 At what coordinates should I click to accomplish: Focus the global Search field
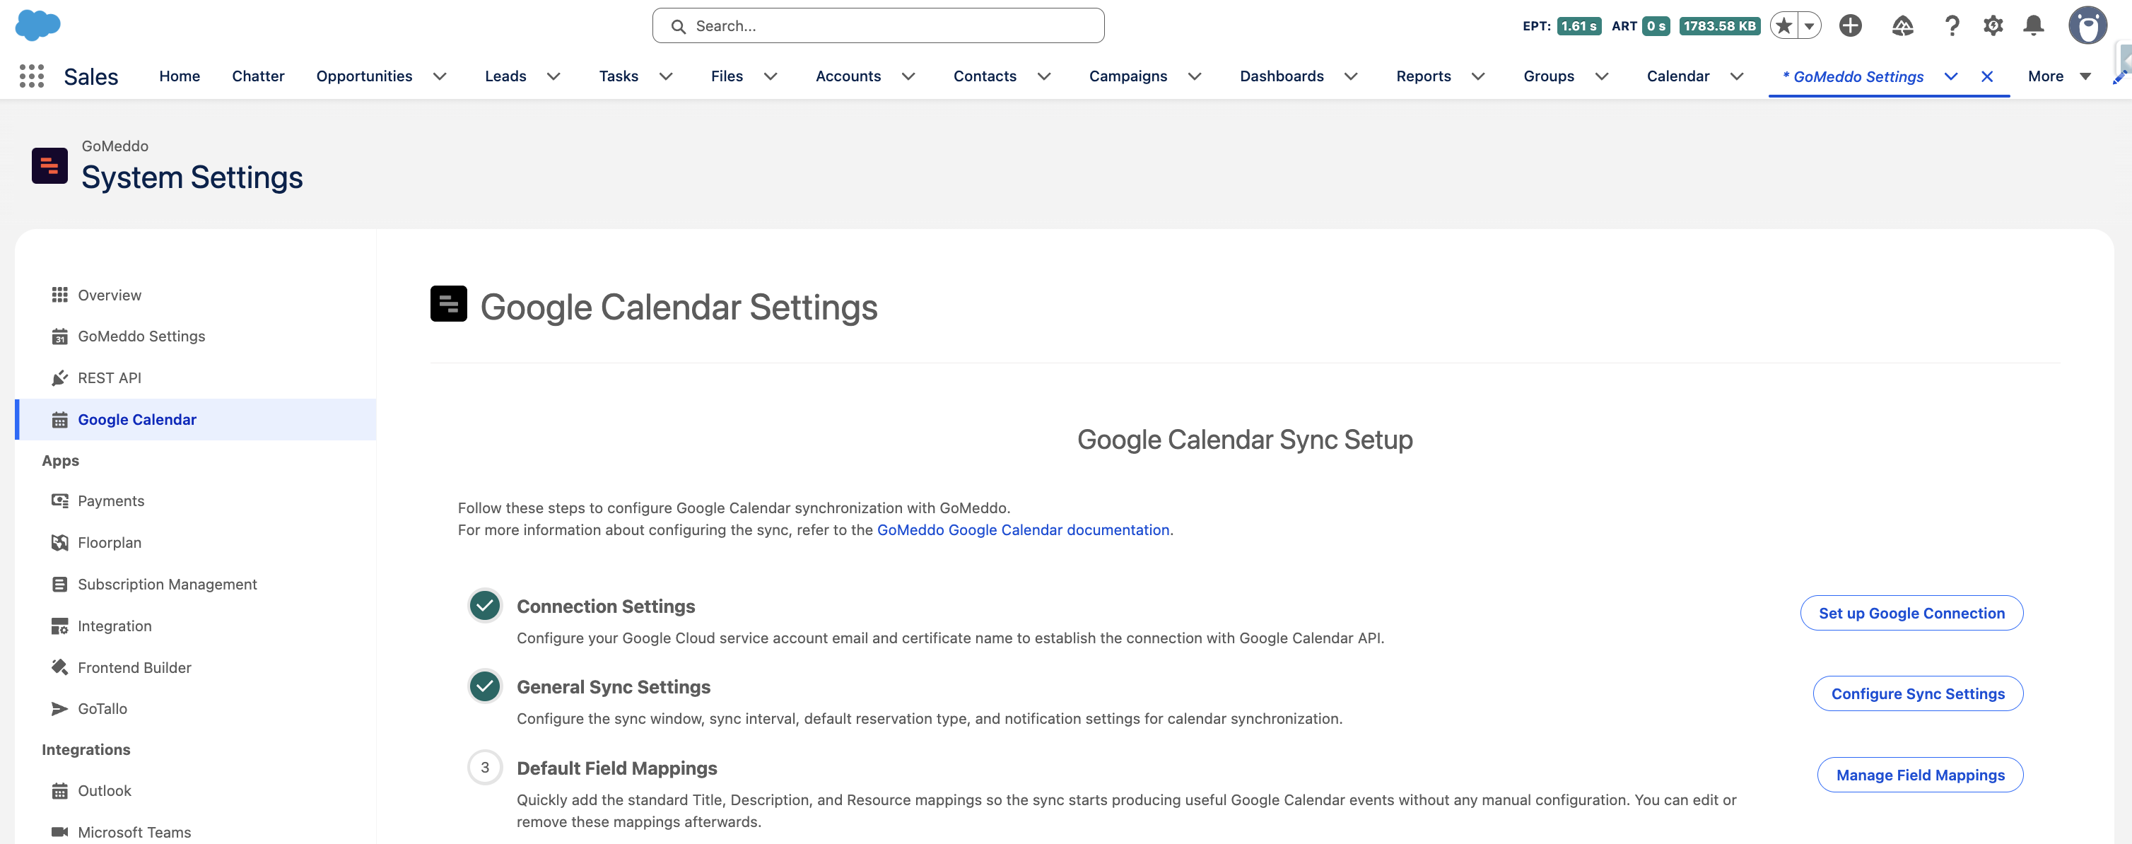(878, 25)
